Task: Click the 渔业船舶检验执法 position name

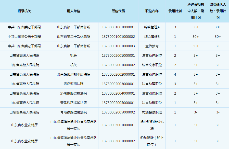Action: (152, 125)
